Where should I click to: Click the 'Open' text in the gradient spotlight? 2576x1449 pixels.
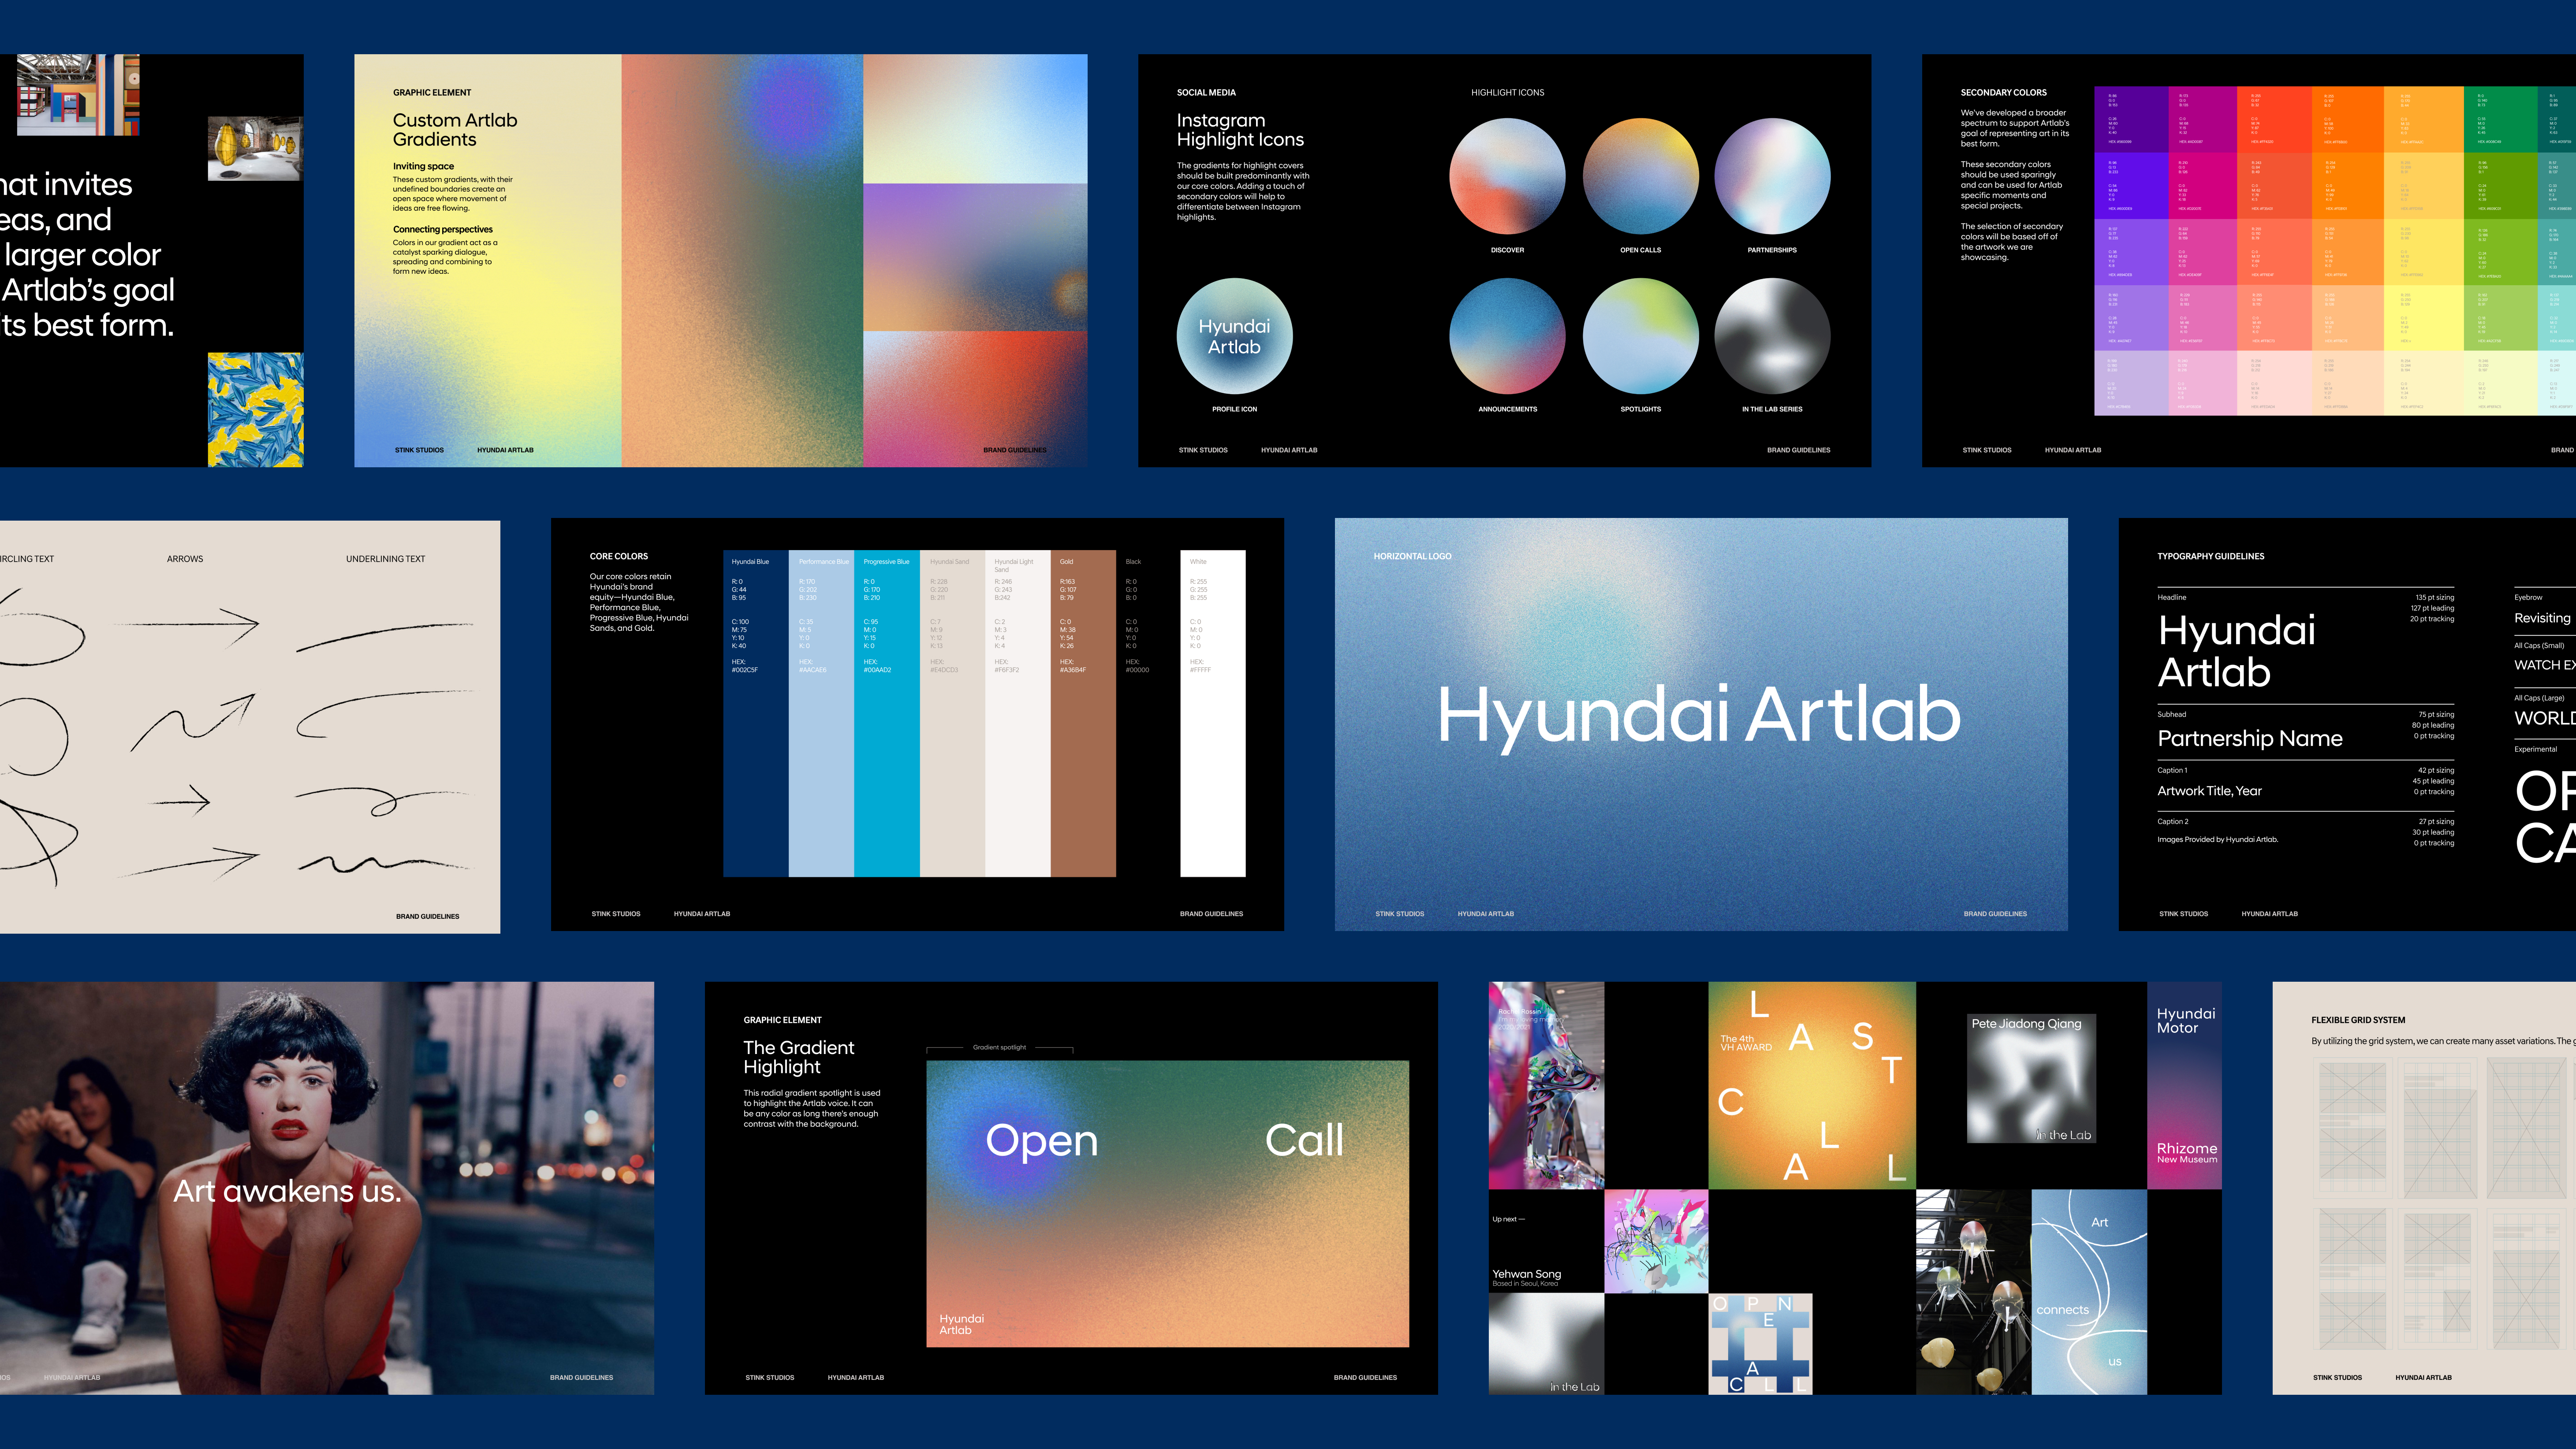[x=1041, y=1140]
